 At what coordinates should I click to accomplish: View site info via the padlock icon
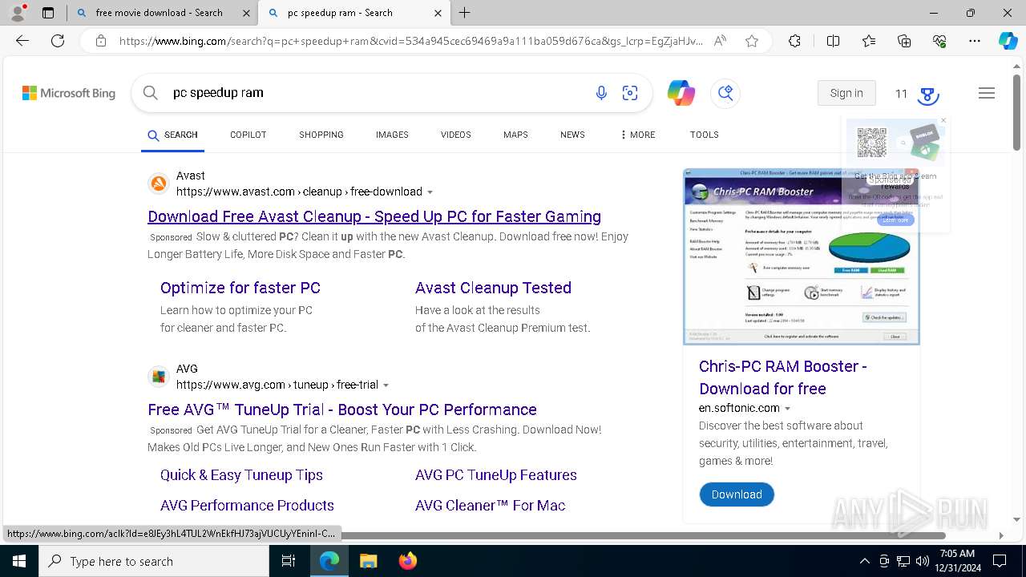pos(100,41)
